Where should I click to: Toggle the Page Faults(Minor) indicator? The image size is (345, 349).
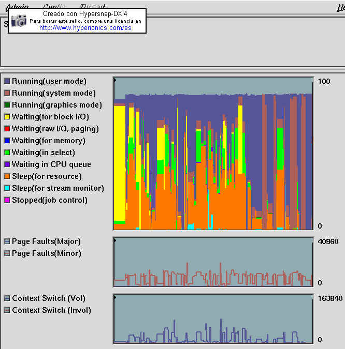tap(7, 253)
